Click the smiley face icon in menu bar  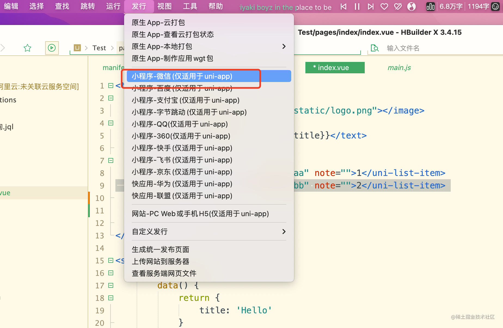click(495, 7)
